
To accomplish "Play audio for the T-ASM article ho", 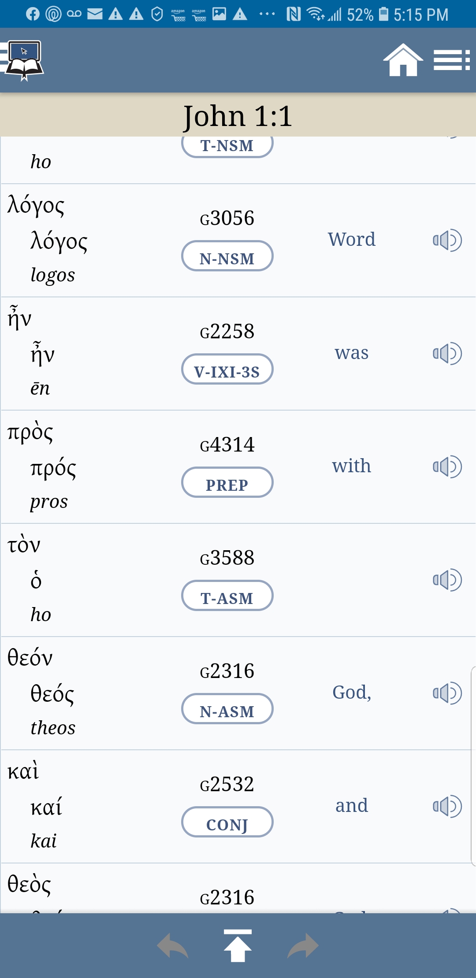I will coord(447,580).
